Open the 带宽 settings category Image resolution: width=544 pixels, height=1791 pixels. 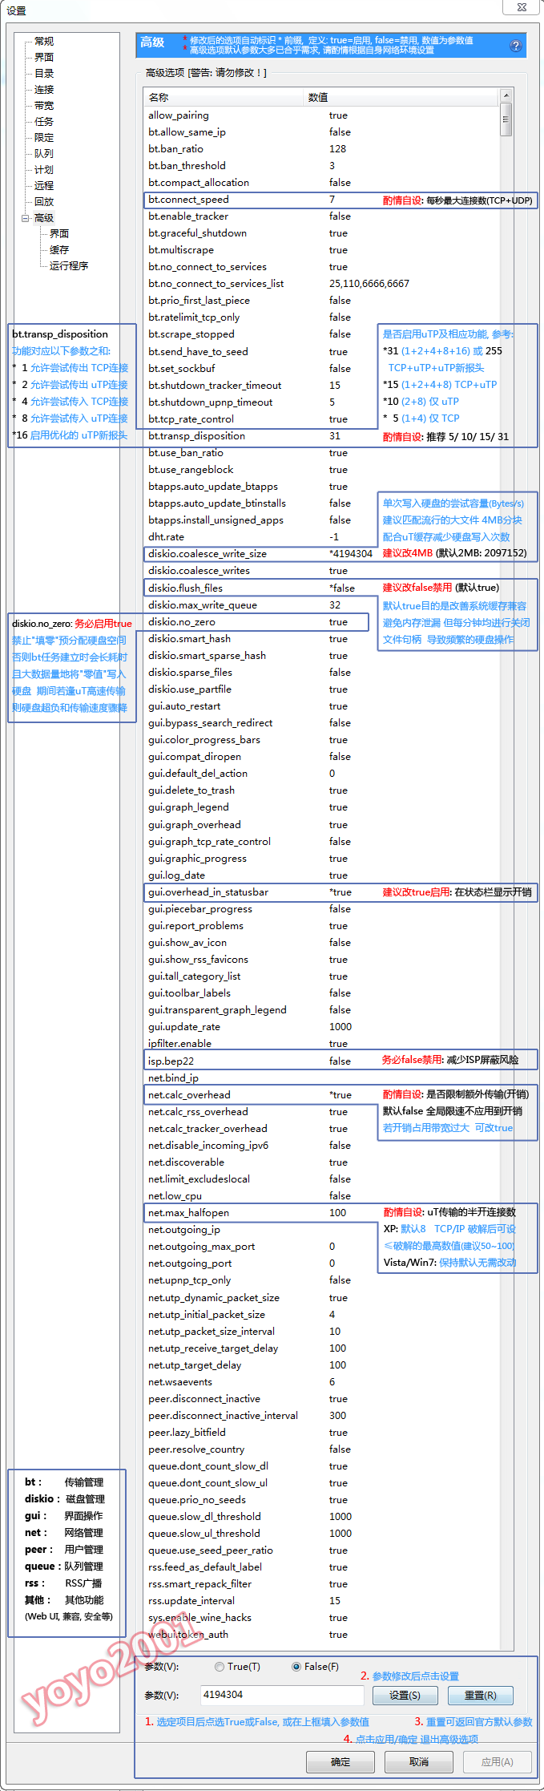pyautogui.click(x=44, y=106)
